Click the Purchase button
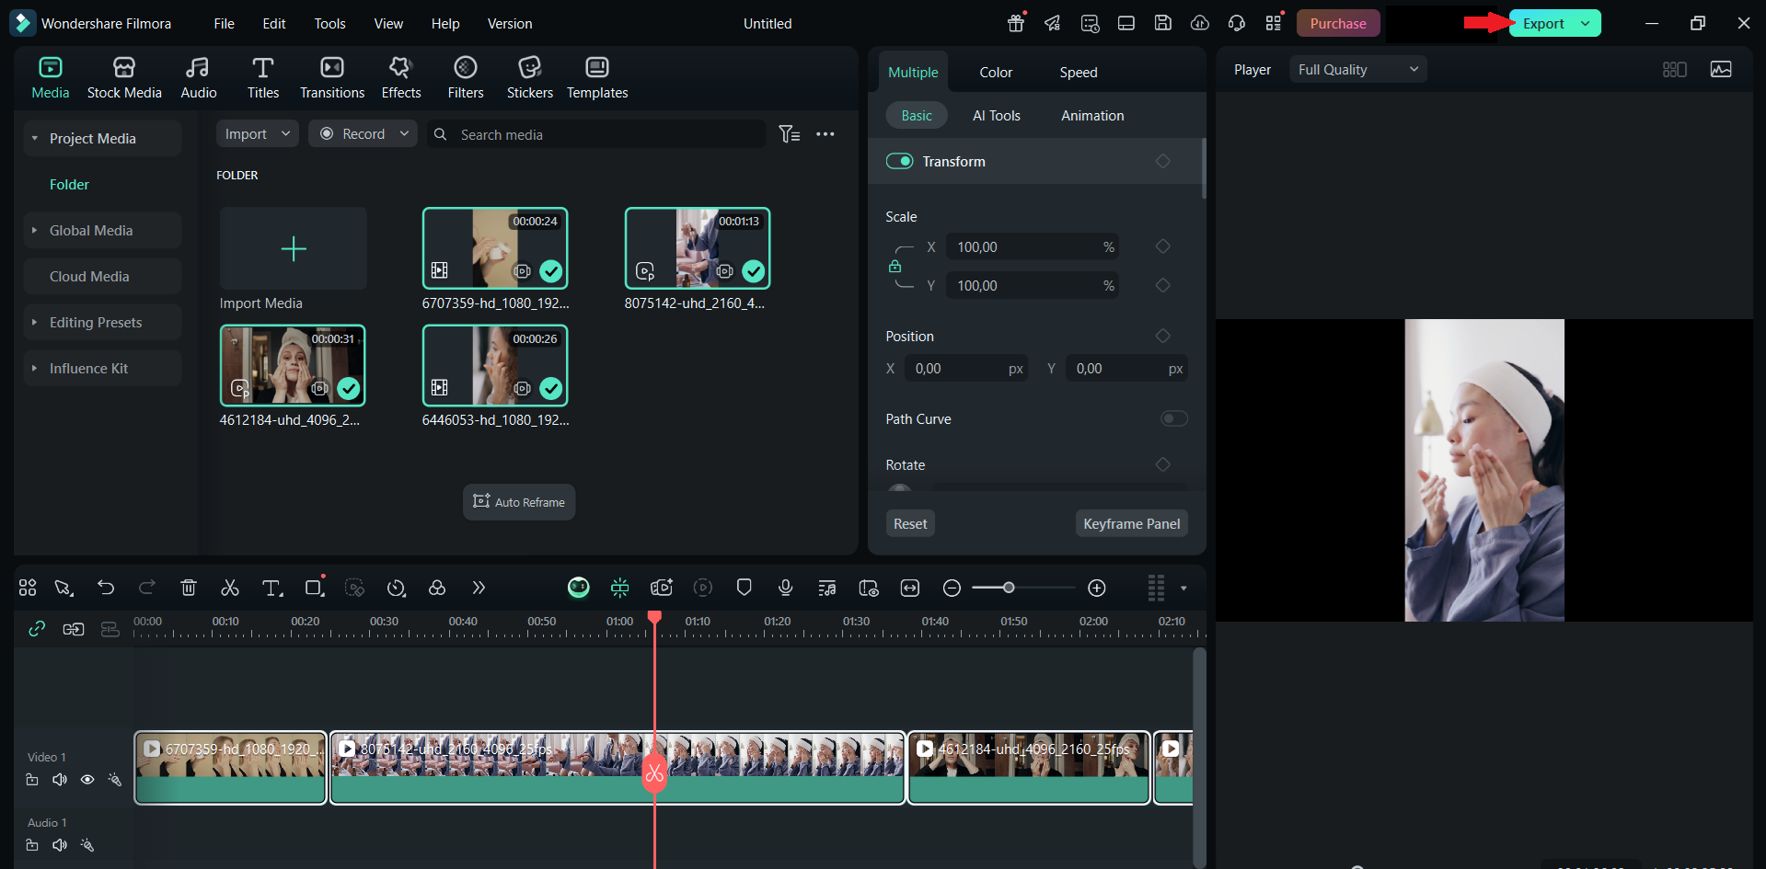Viewport: 1766px width, 869px height. [1338, 24]
